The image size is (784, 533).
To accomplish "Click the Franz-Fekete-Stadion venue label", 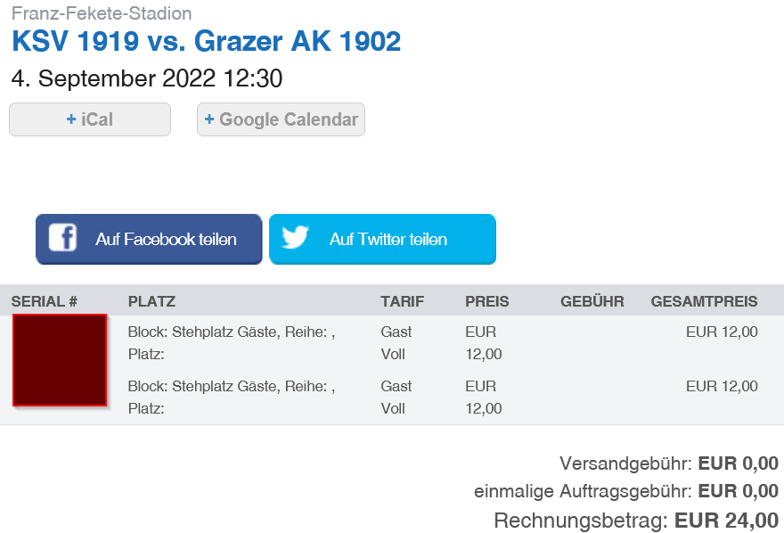I will [102, 13].
